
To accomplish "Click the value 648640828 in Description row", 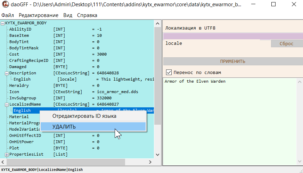I will tap(108, 73).
